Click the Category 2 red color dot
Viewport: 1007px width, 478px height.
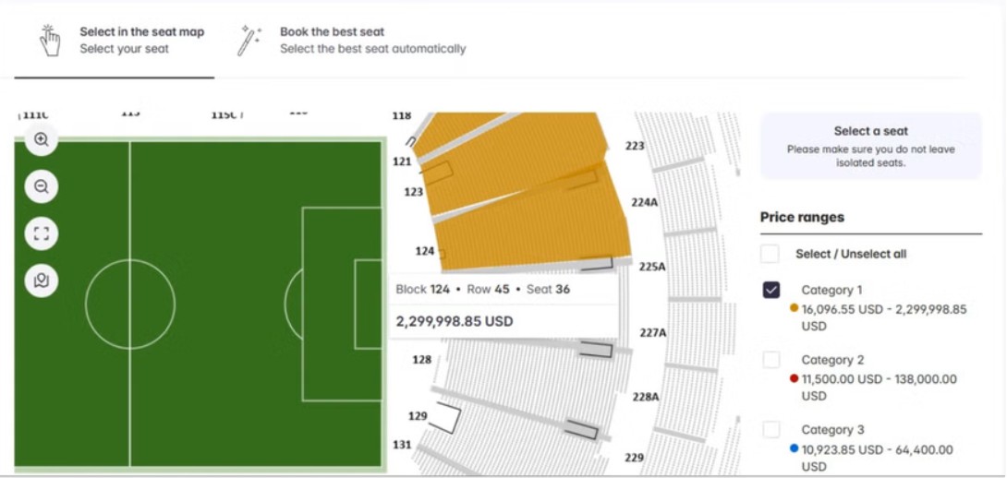795,378
